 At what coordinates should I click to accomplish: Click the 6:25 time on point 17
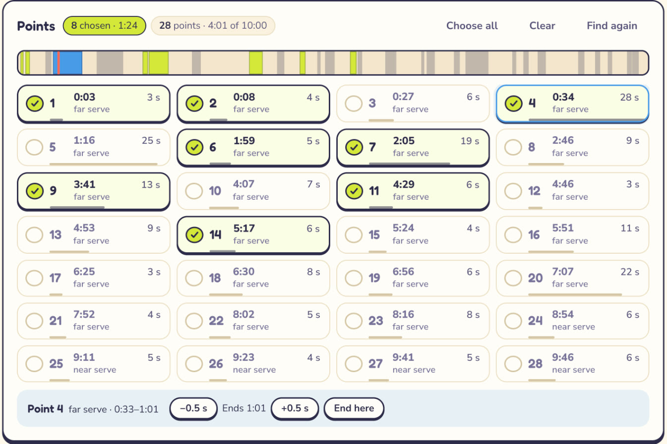[x=84, y=272]
